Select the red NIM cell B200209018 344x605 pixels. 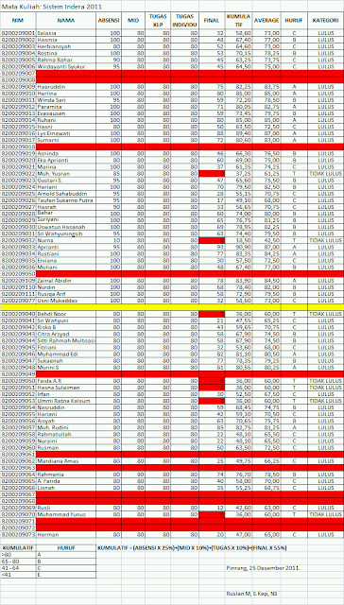pos(18,147)
